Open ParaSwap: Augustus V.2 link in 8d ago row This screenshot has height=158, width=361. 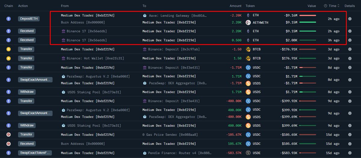tap(98, 76)
